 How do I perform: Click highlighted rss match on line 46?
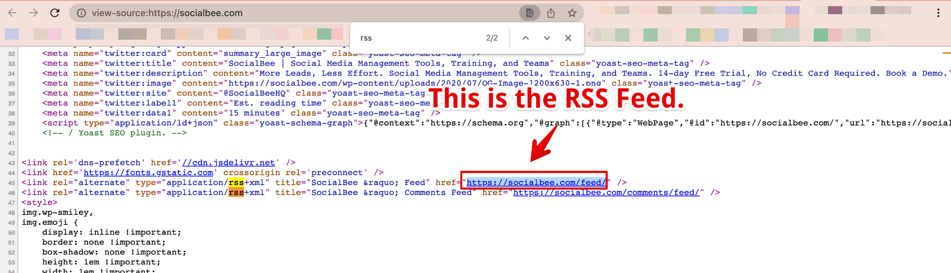point(236,193)
